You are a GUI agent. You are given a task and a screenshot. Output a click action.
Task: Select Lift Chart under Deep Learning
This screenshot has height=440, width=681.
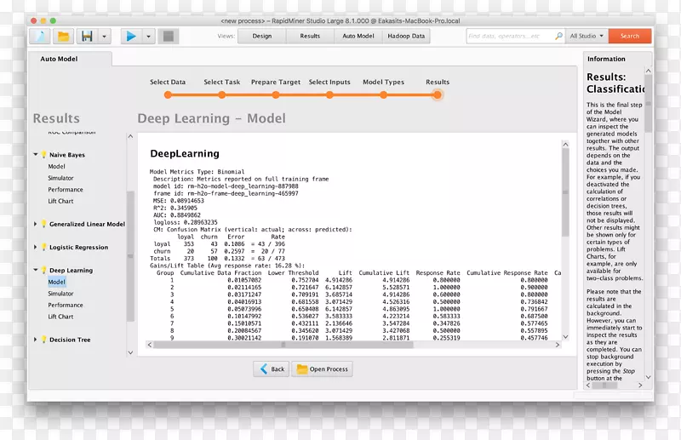tap(60, 317)
